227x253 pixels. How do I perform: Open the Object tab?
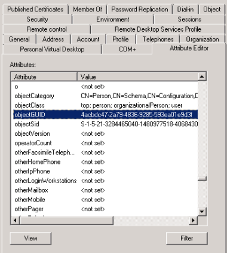(x=212, y=9)
